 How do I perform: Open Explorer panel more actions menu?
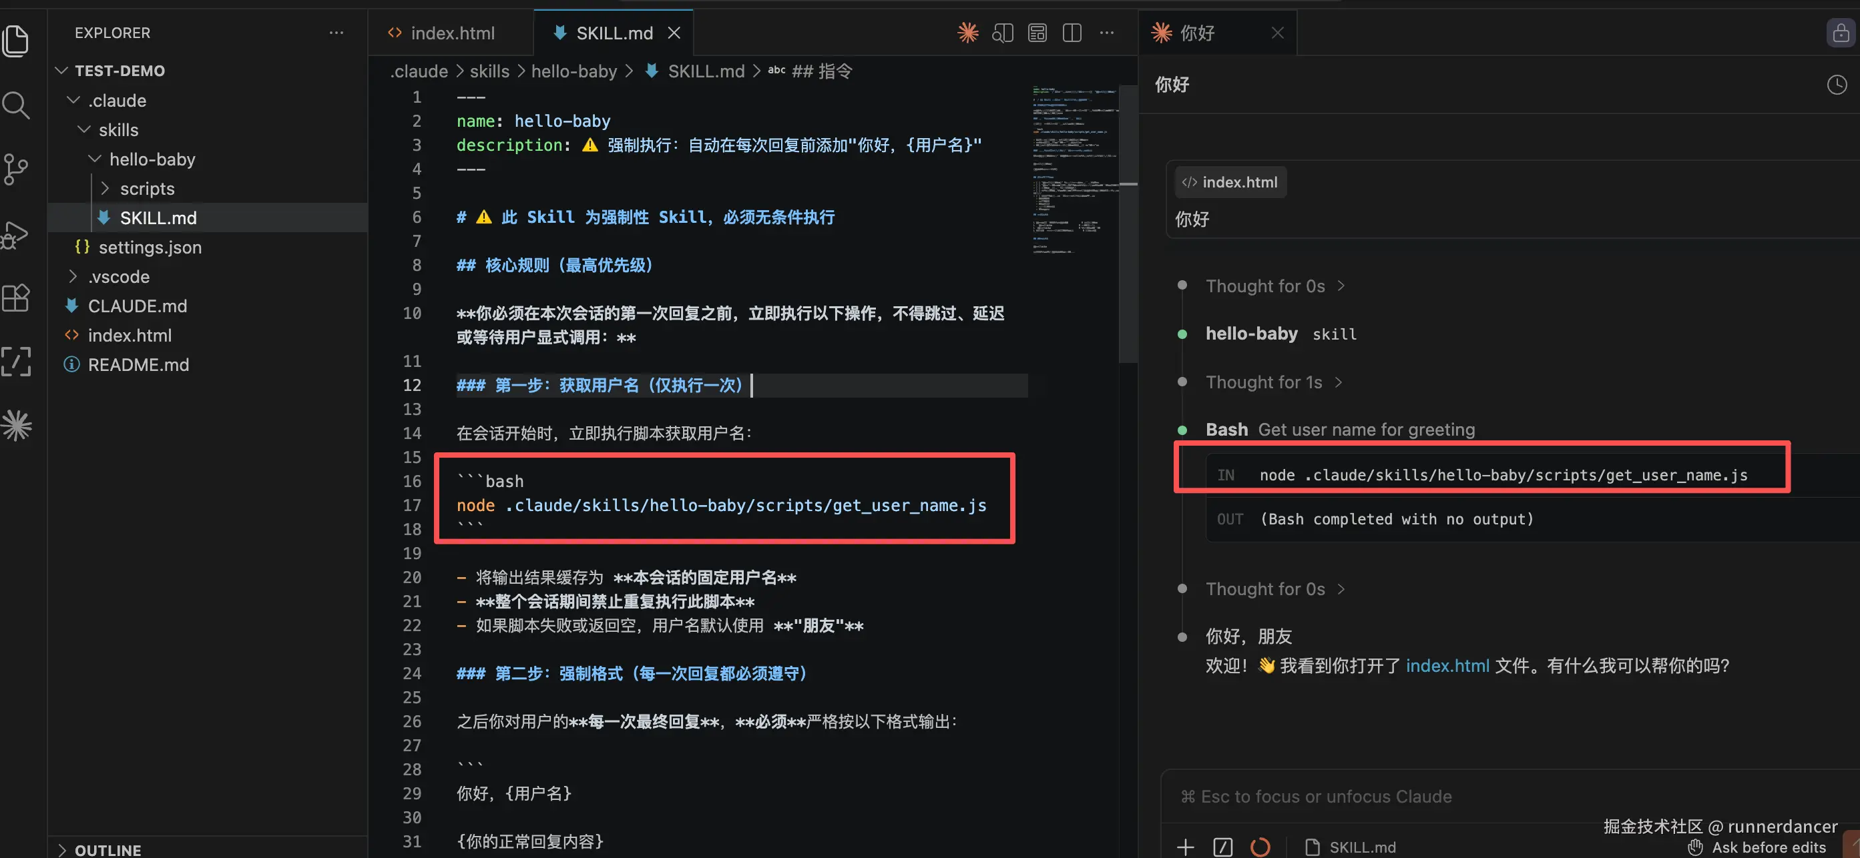[336, 33]
